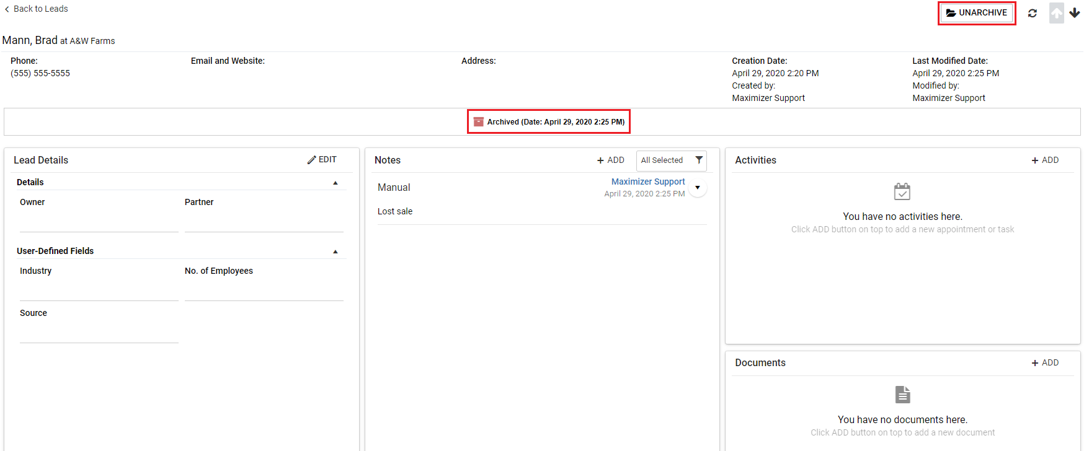Go to previous lead with up arrow
The width and height of the screenshot is (1089, 451).
point(1057,13)
